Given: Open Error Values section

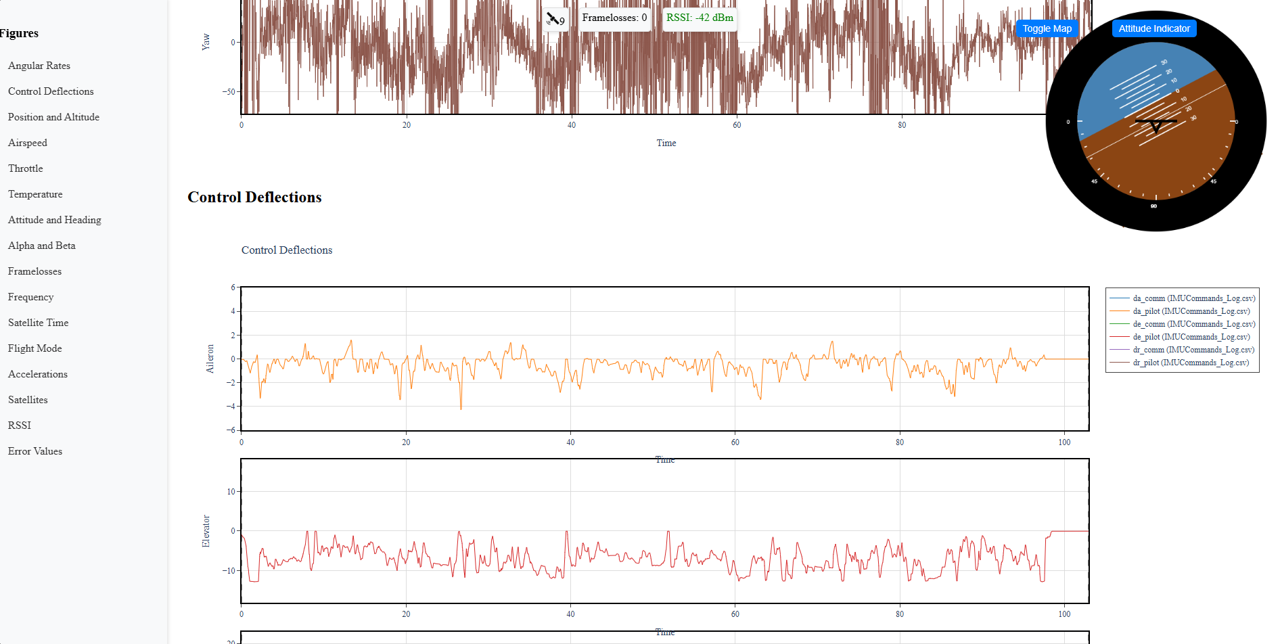Looking at the screenshot, I should pyautogui.click(x=35, y=451).
